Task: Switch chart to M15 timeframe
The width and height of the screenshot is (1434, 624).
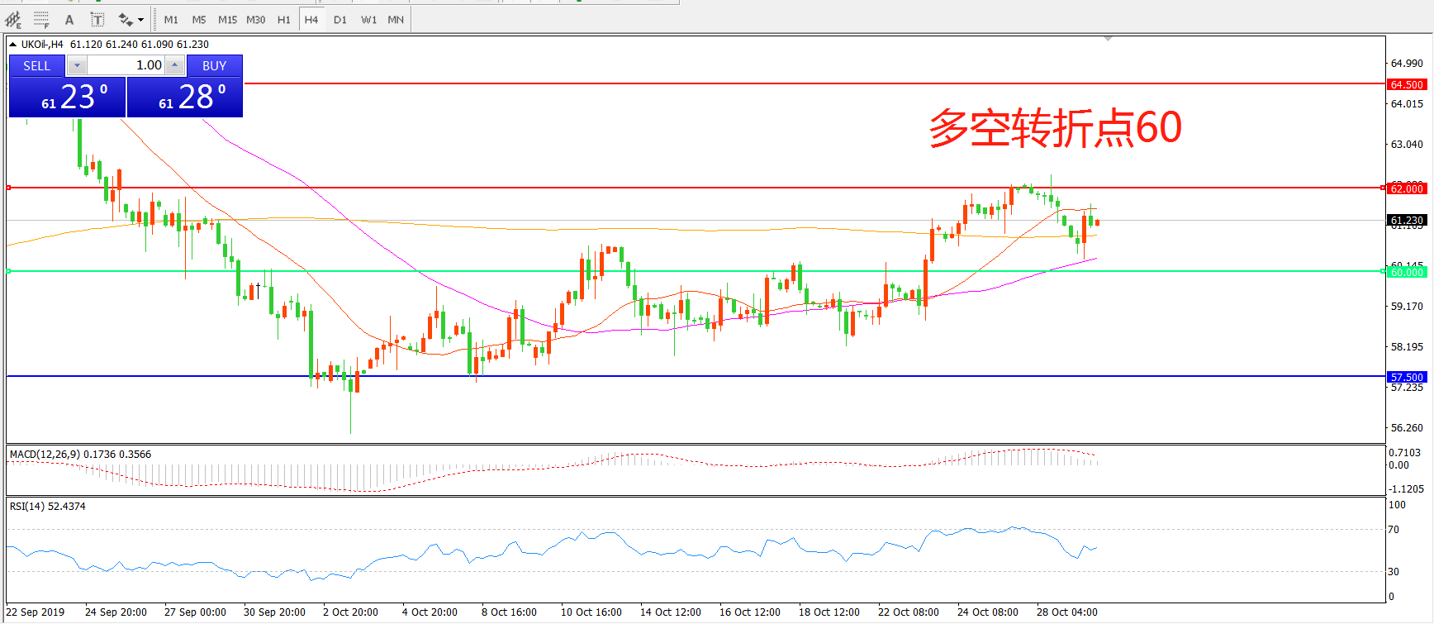Action: (227, 20)
